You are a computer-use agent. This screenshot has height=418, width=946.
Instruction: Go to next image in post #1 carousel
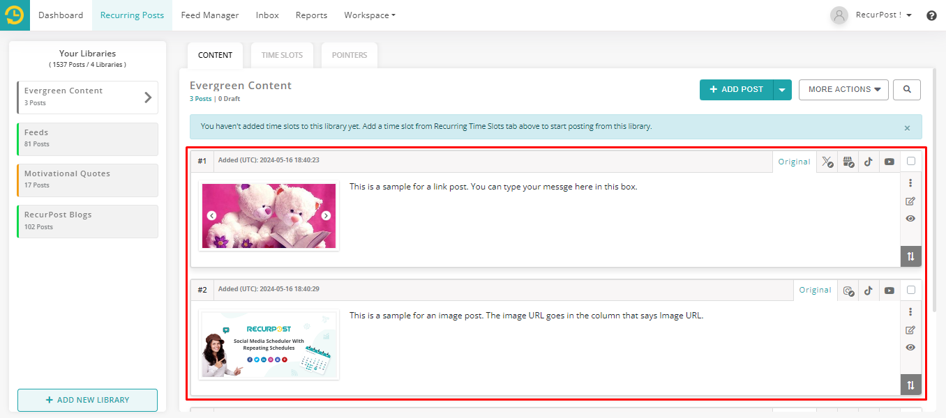pos(326,216)
